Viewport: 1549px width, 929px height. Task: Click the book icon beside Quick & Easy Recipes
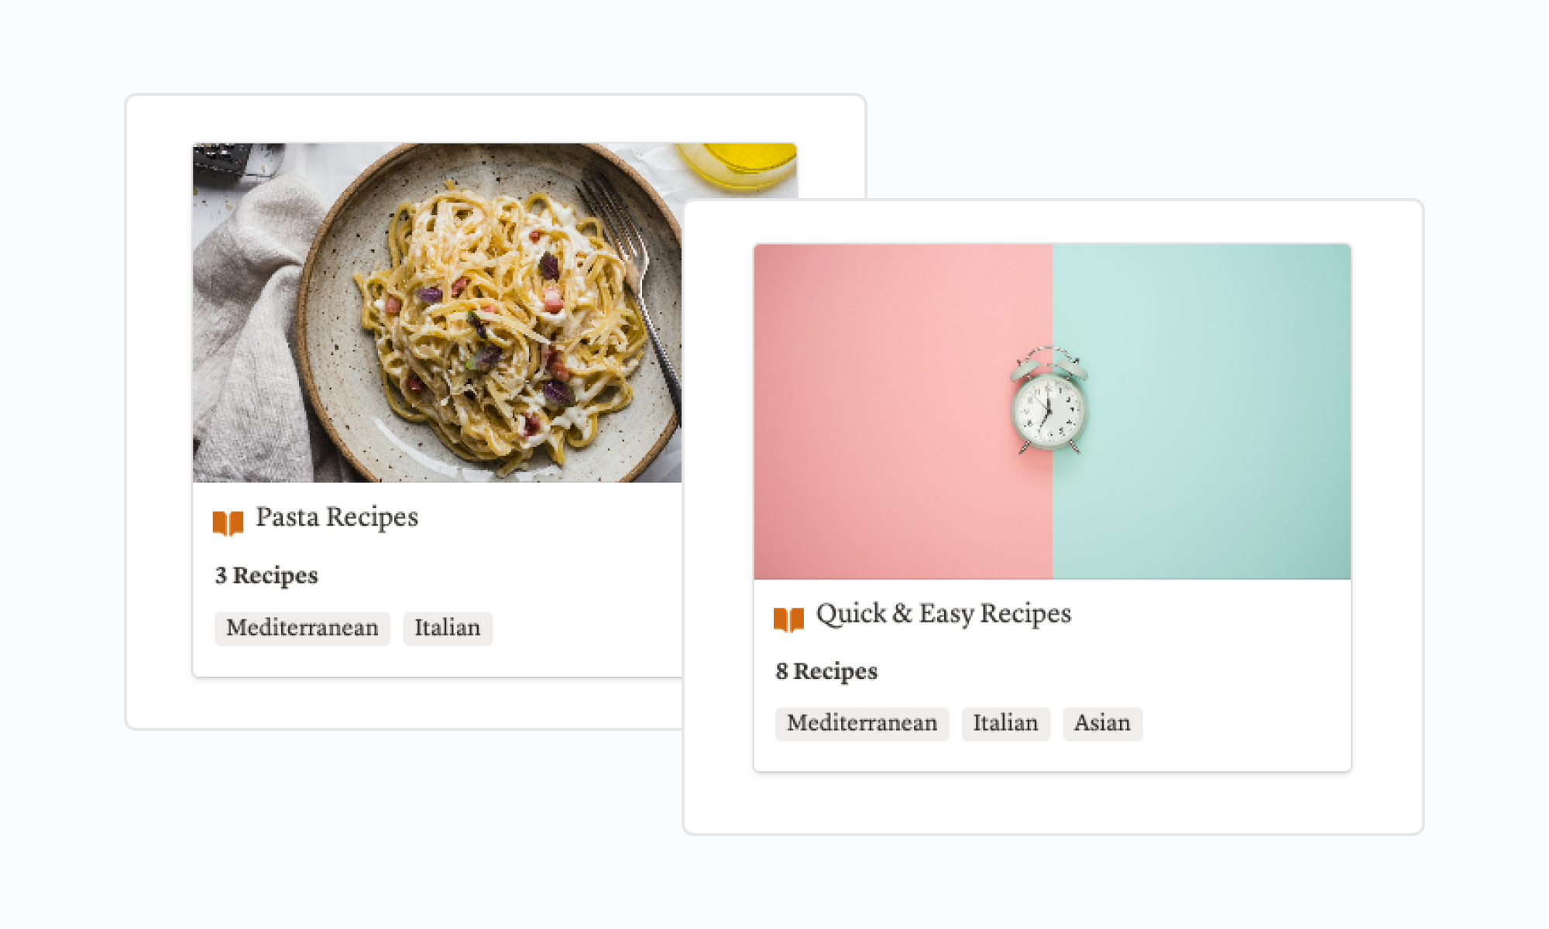(788, 619)
